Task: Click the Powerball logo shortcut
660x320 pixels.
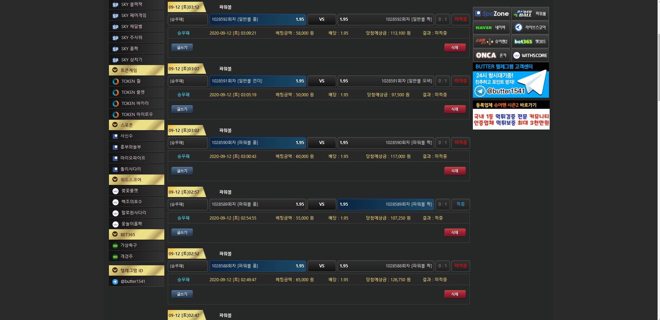Action: click(x=530, y=14)
